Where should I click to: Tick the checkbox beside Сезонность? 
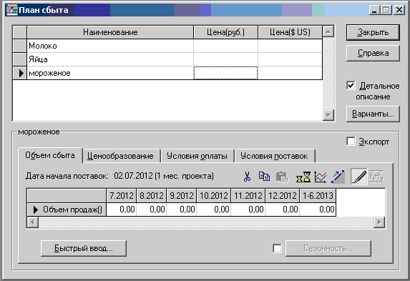277,248
